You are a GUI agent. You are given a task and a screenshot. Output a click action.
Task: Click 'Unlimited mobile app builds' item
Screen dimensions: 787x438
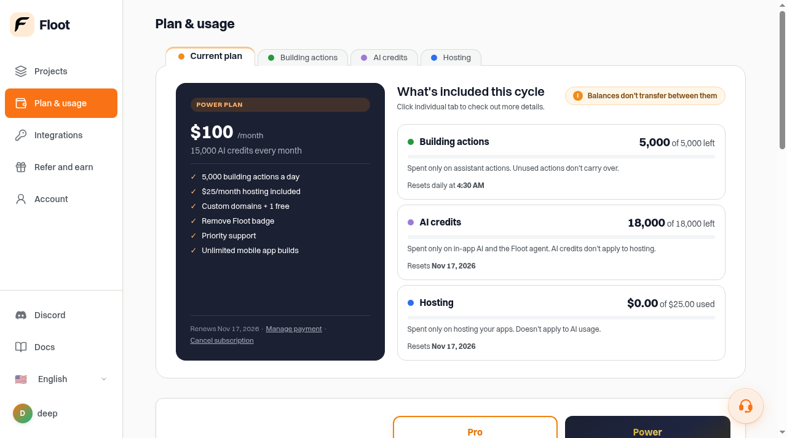[x=250, y=251]
